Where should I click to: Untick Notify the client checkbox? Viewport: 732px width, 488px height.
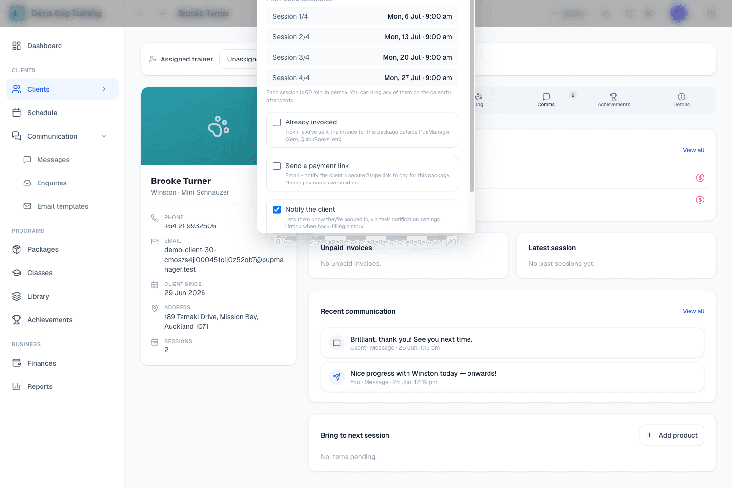pyautogui.click(x=277, y=209)
